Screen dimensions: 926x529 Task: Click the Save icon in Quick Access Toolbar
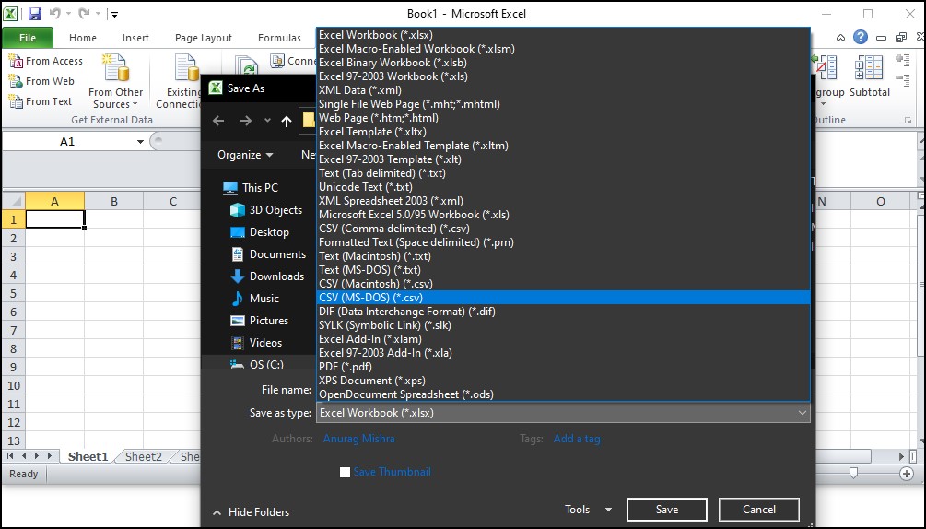[x=35, y=13]
